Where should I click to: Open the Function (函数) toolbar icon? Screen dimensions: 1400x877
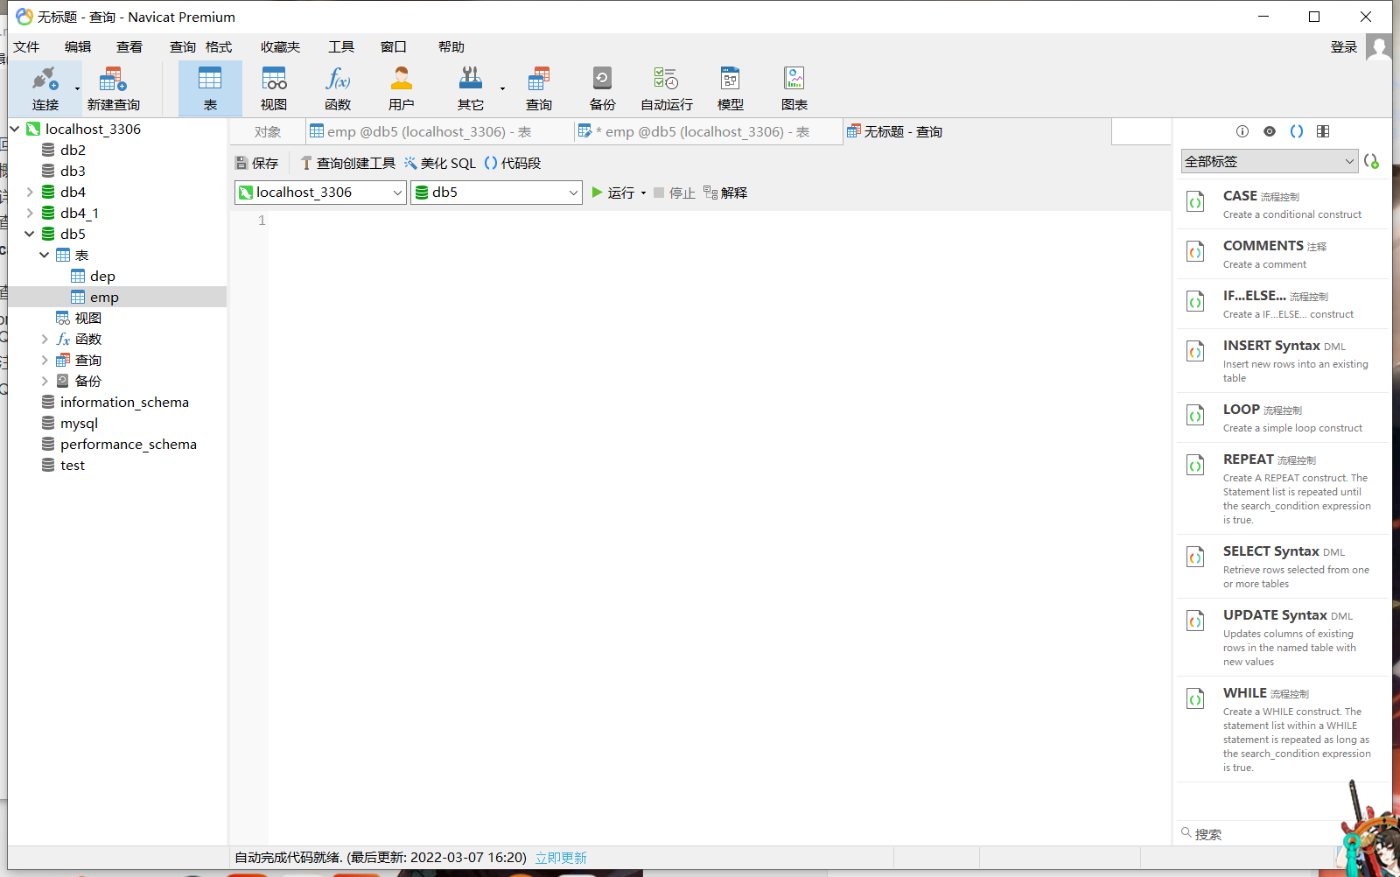[338, 88]
